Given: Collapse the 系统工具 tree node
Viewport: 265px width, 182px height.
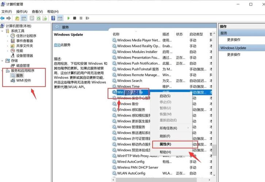Looking at the screenshot, I should click(x=3, y=31).
